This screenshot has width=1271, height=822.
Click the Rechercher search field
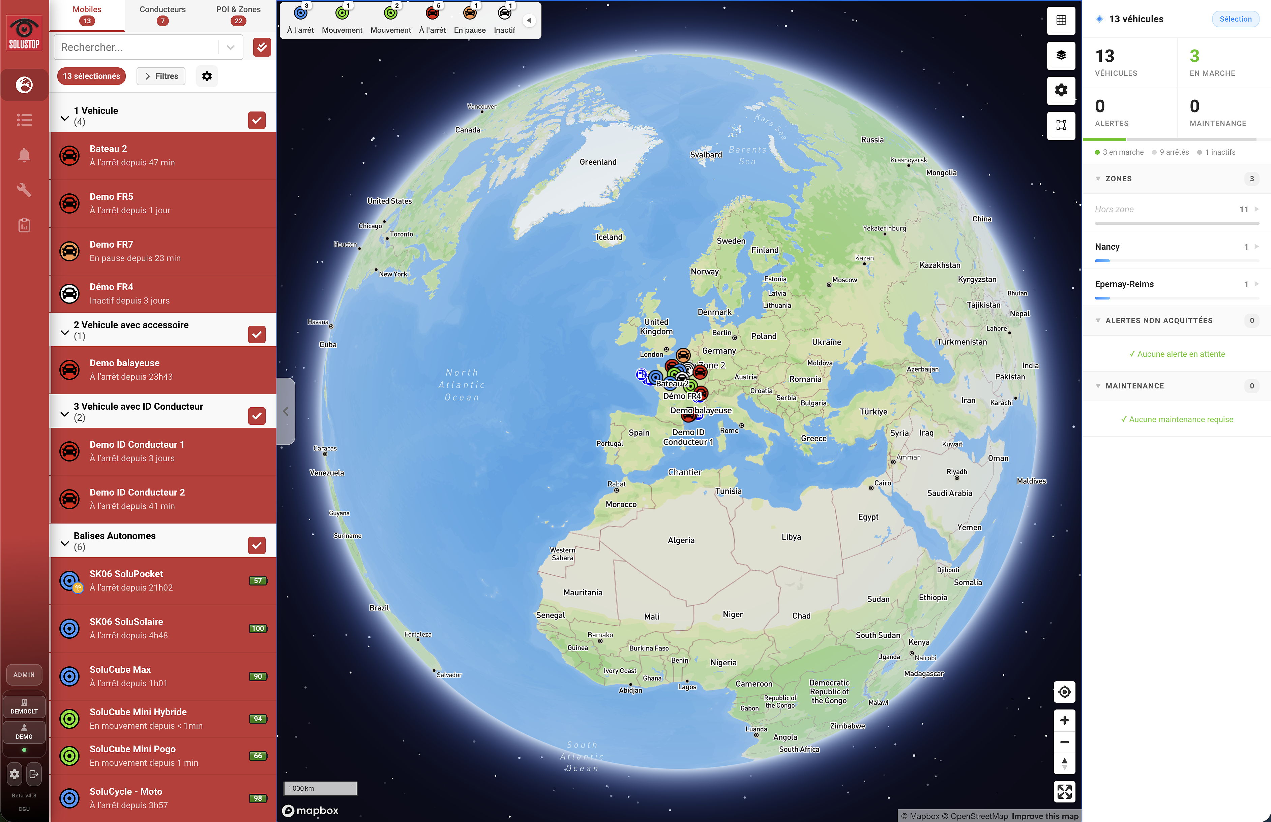pos(136,47)
